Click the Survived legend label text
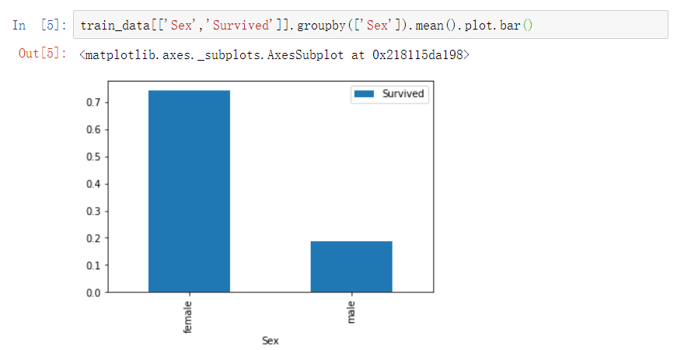 click(x=403, y=93)
